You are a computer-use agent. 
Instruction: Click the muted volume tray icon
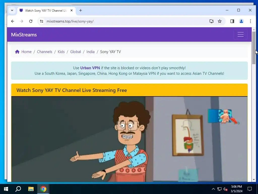[x=225, y=189]
